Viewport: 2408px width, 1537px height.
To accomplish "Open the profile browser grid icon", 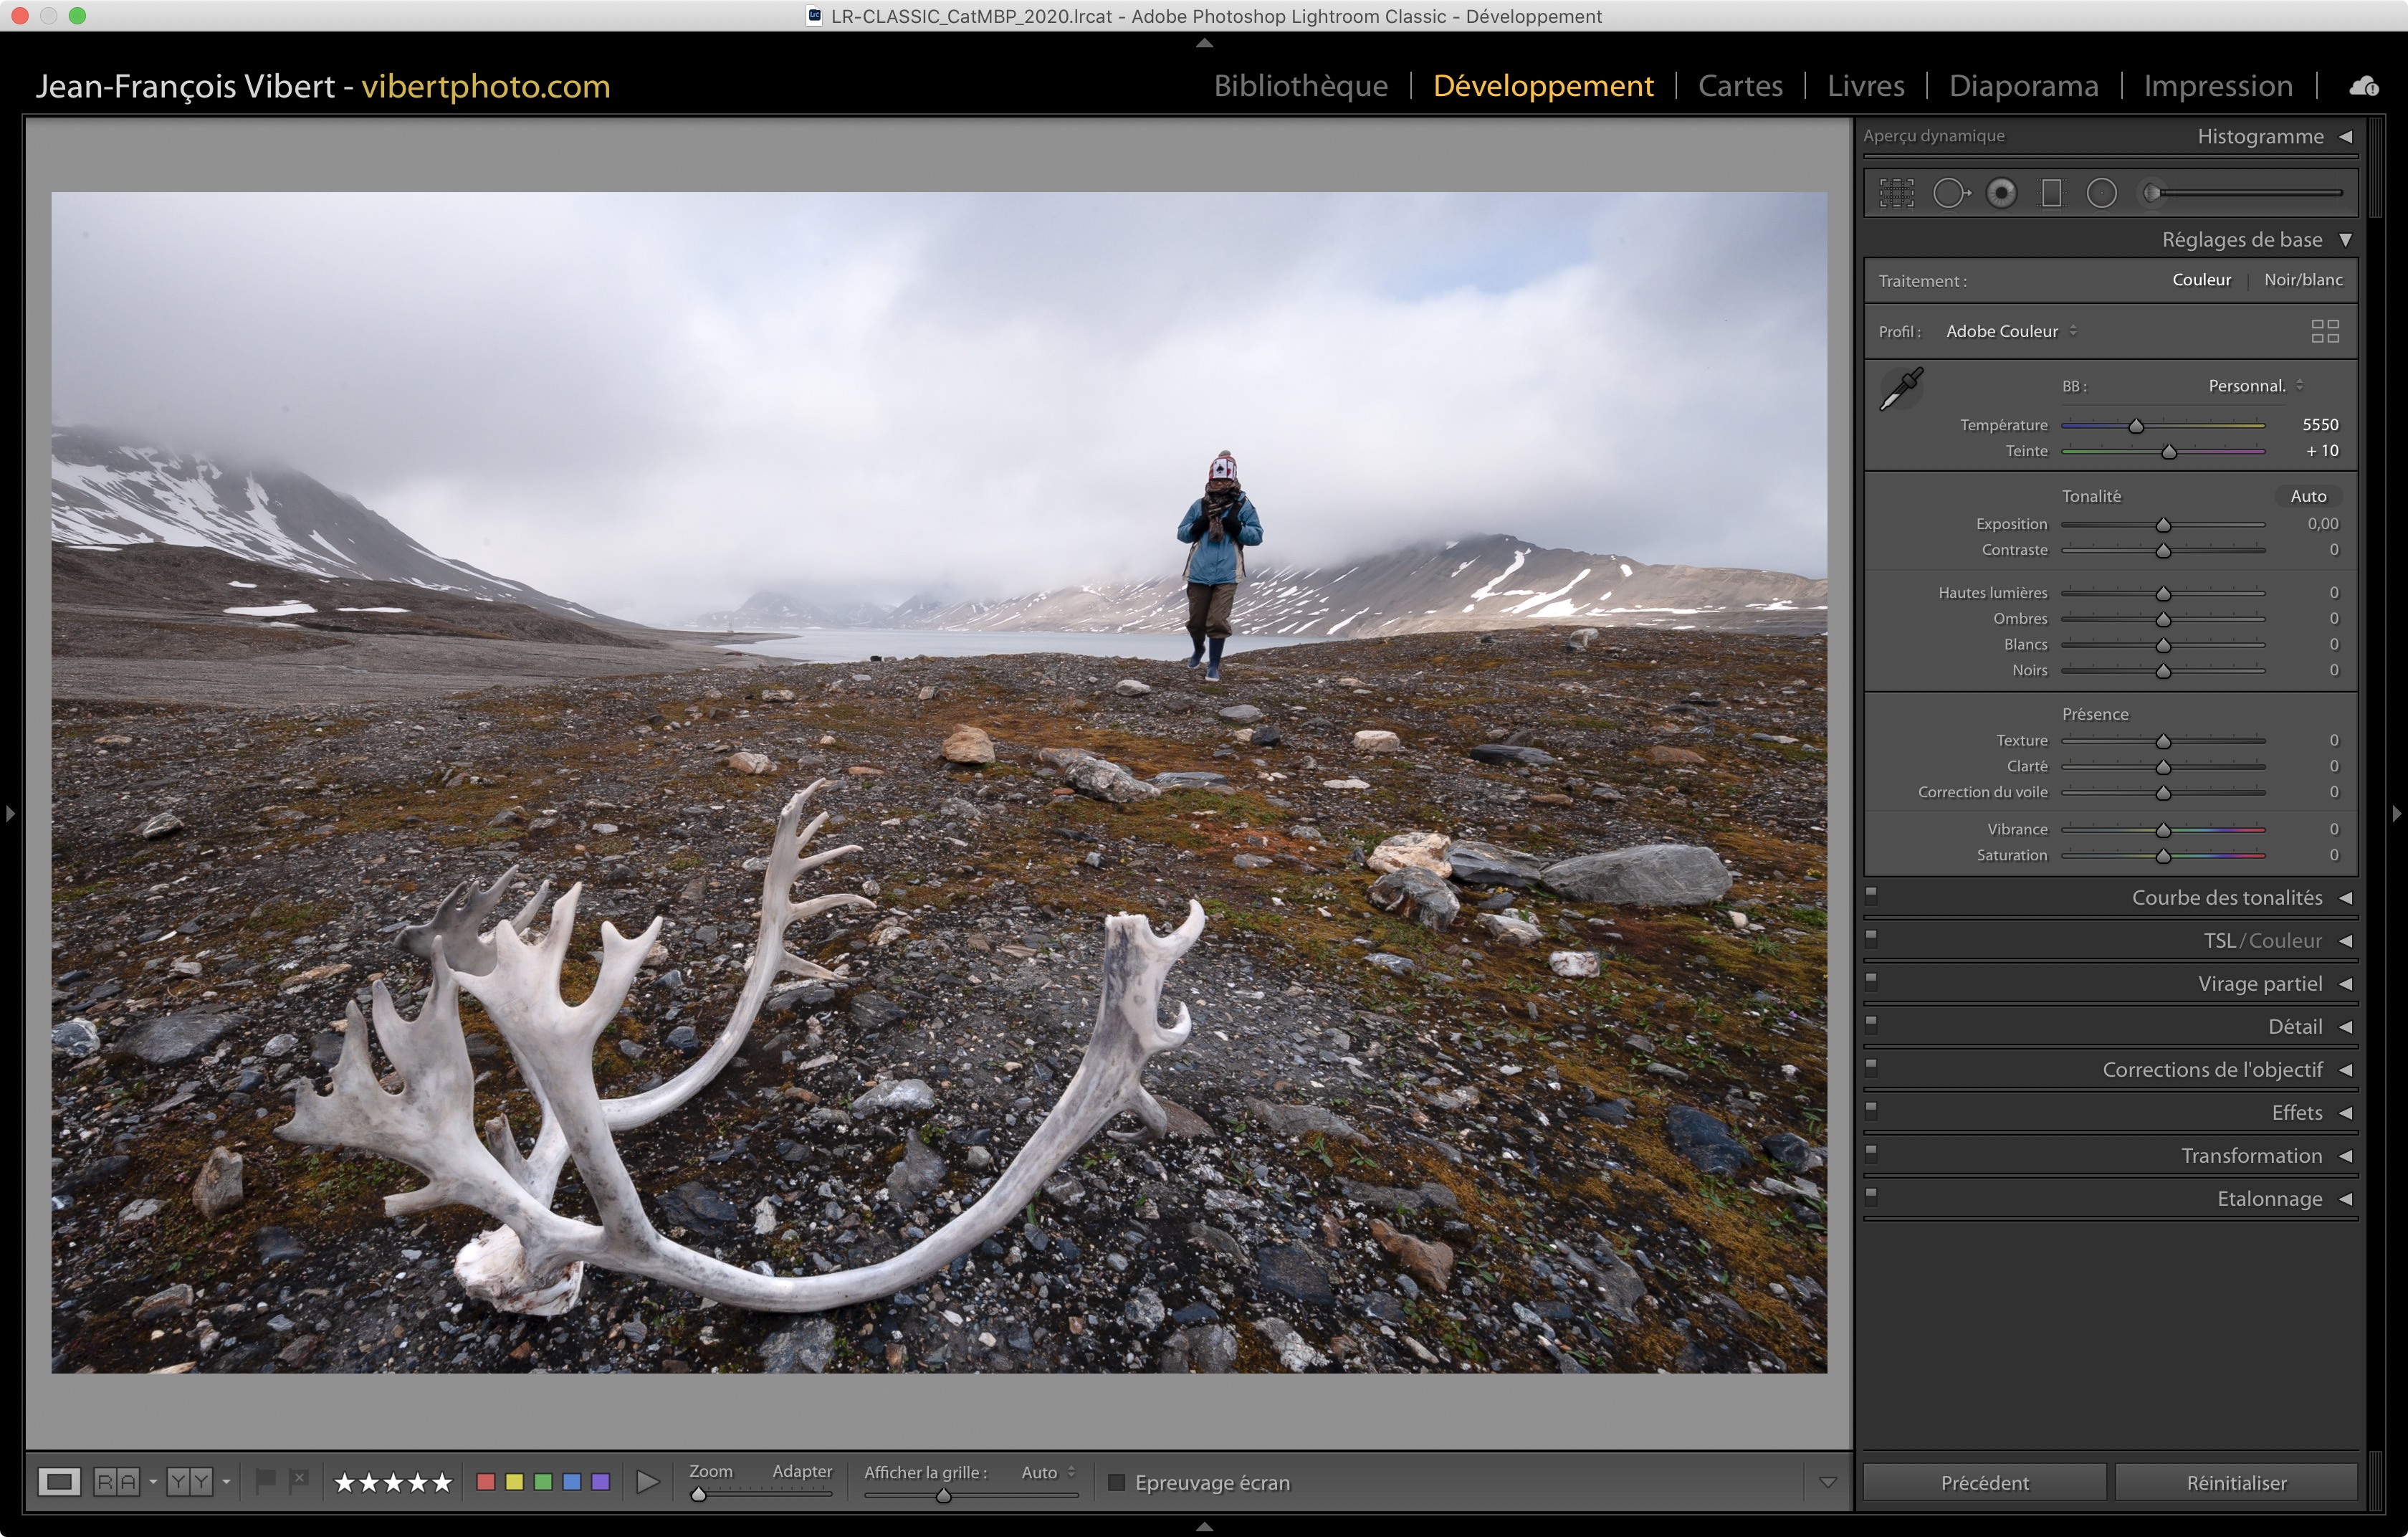I will [x=2325, y=331].
